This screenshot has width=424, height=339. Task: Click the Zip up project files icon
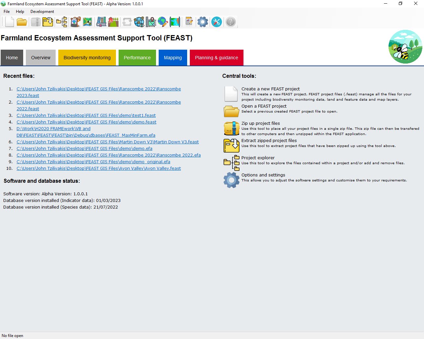(x=231, y=128)
